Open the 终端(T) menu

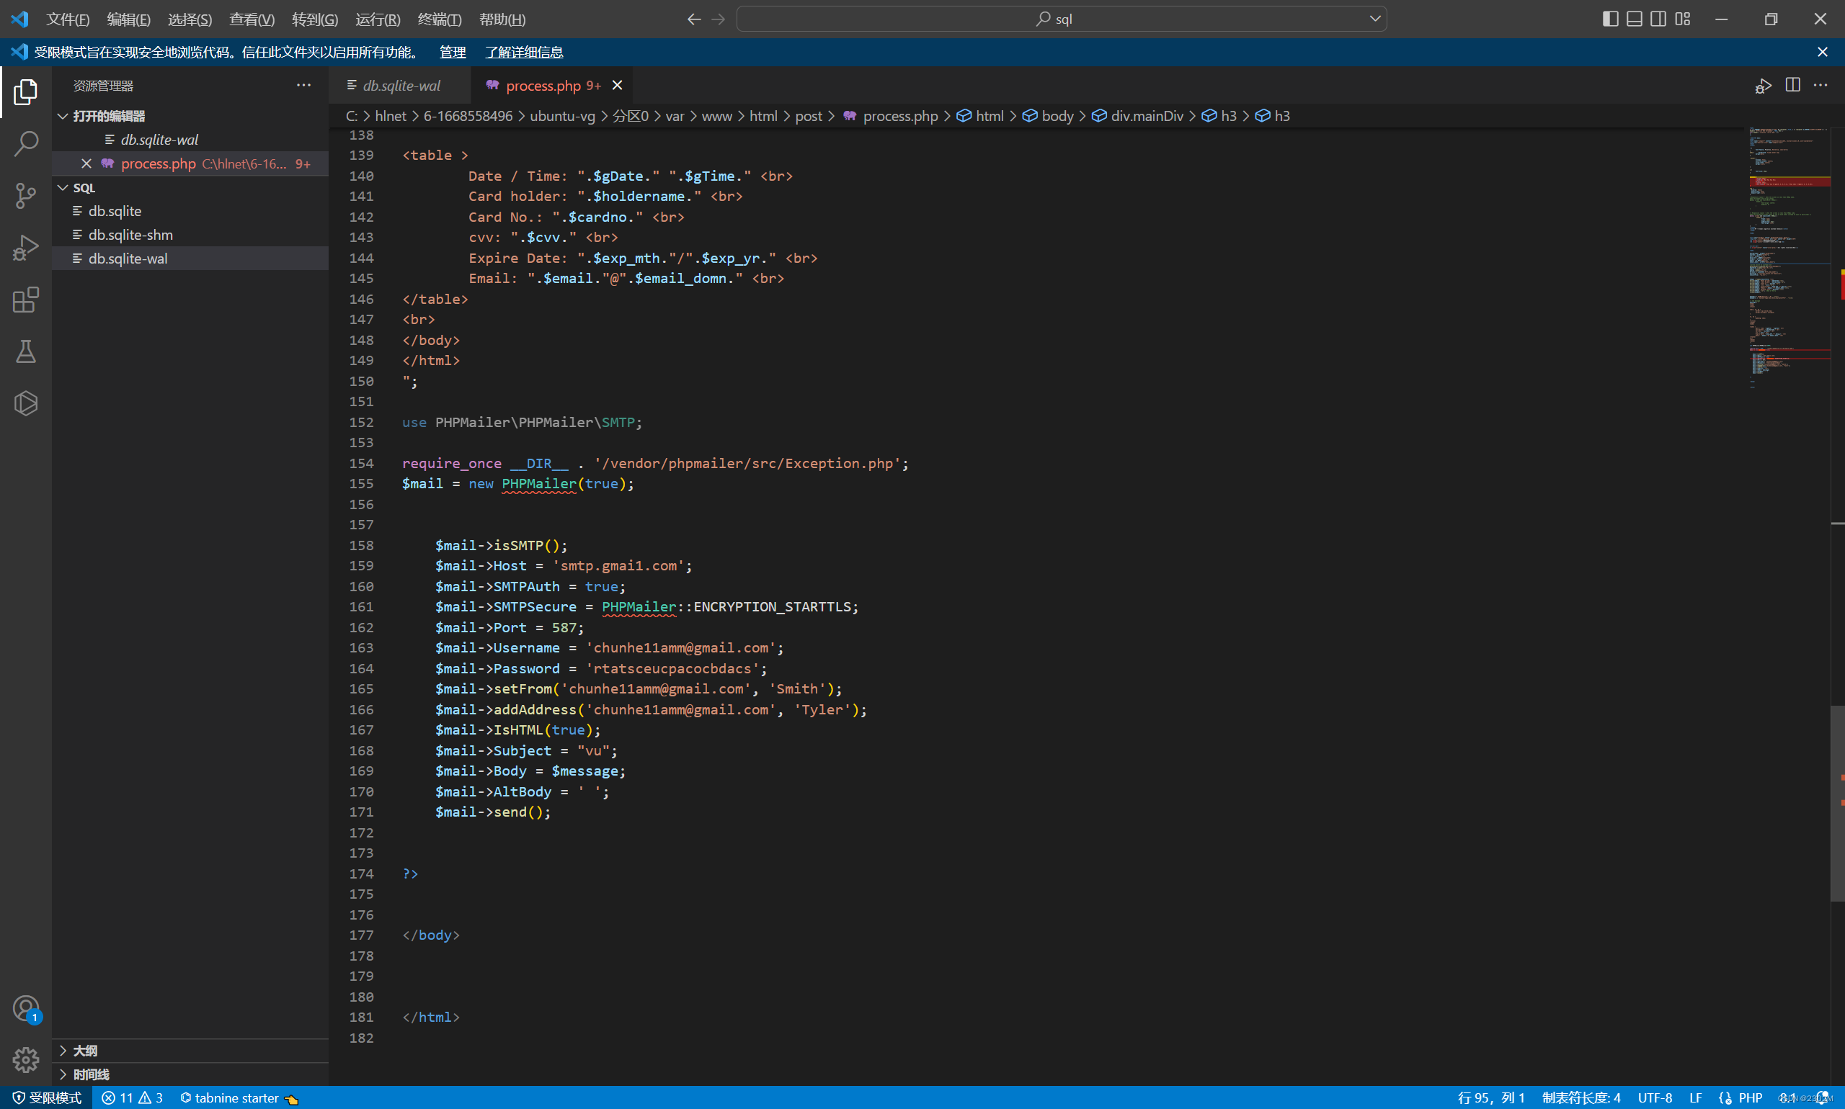tap(439, 19)
